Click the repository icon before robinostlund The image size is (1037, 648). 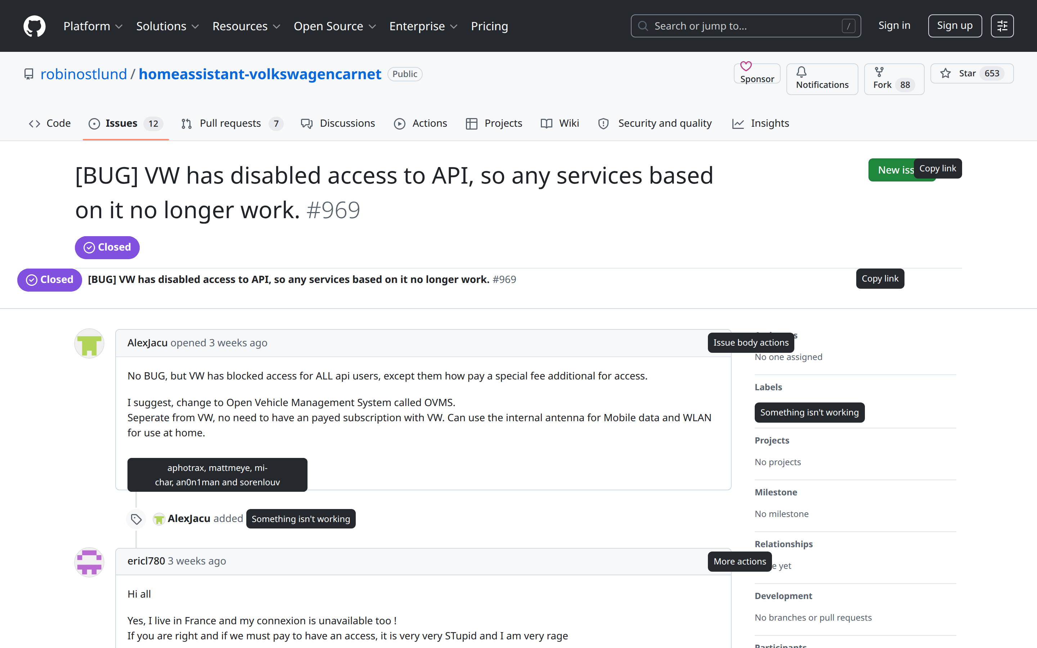pos(29,74)
